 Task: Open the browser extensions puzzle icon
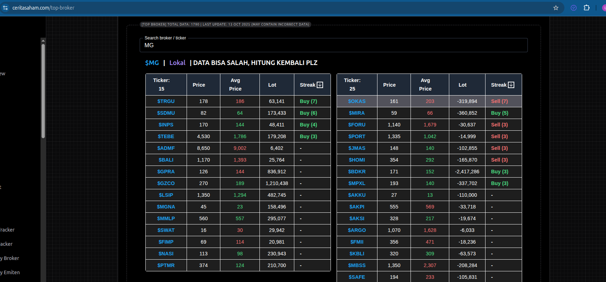587,8
